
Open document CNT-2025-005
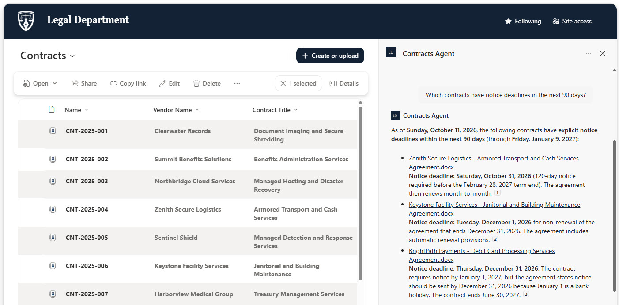point(87,238)
